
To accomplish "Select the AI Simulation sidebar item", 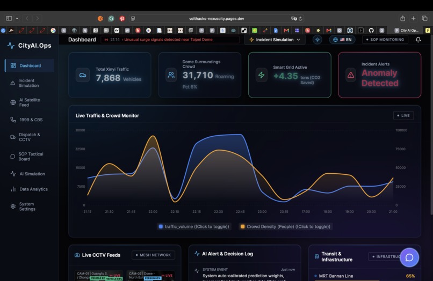I will 28,174.
